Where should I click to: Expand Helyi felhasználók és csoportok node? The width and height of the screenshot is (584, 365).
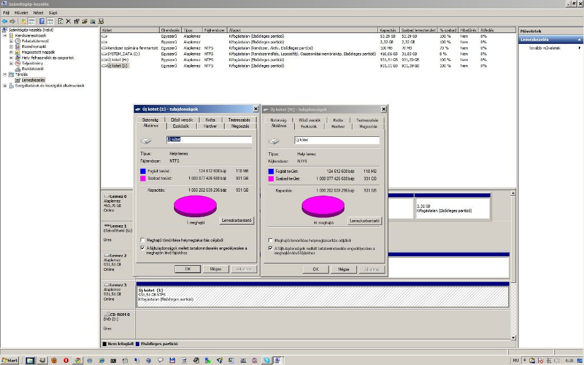coord(11,58)
